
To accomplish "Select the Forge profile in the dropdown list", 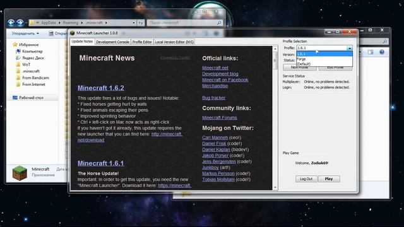I will [x=324, y=59].
